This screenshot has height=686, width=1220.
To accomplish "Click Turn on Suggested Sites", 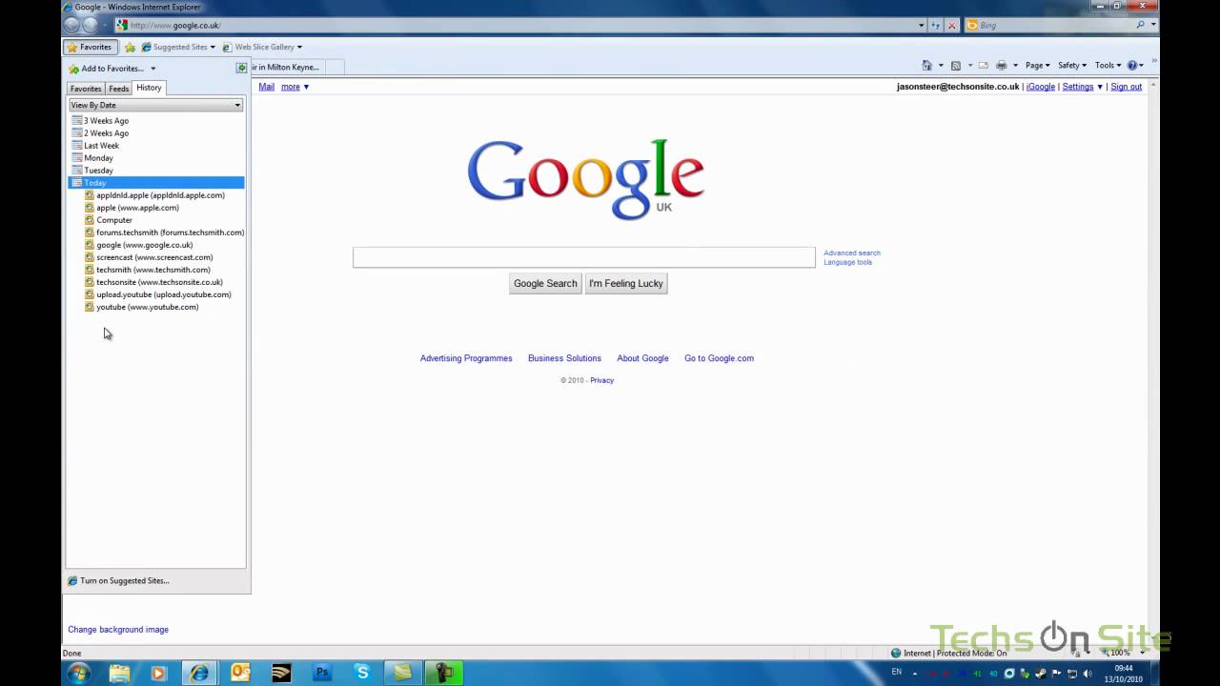I will [x=124, y=580].
